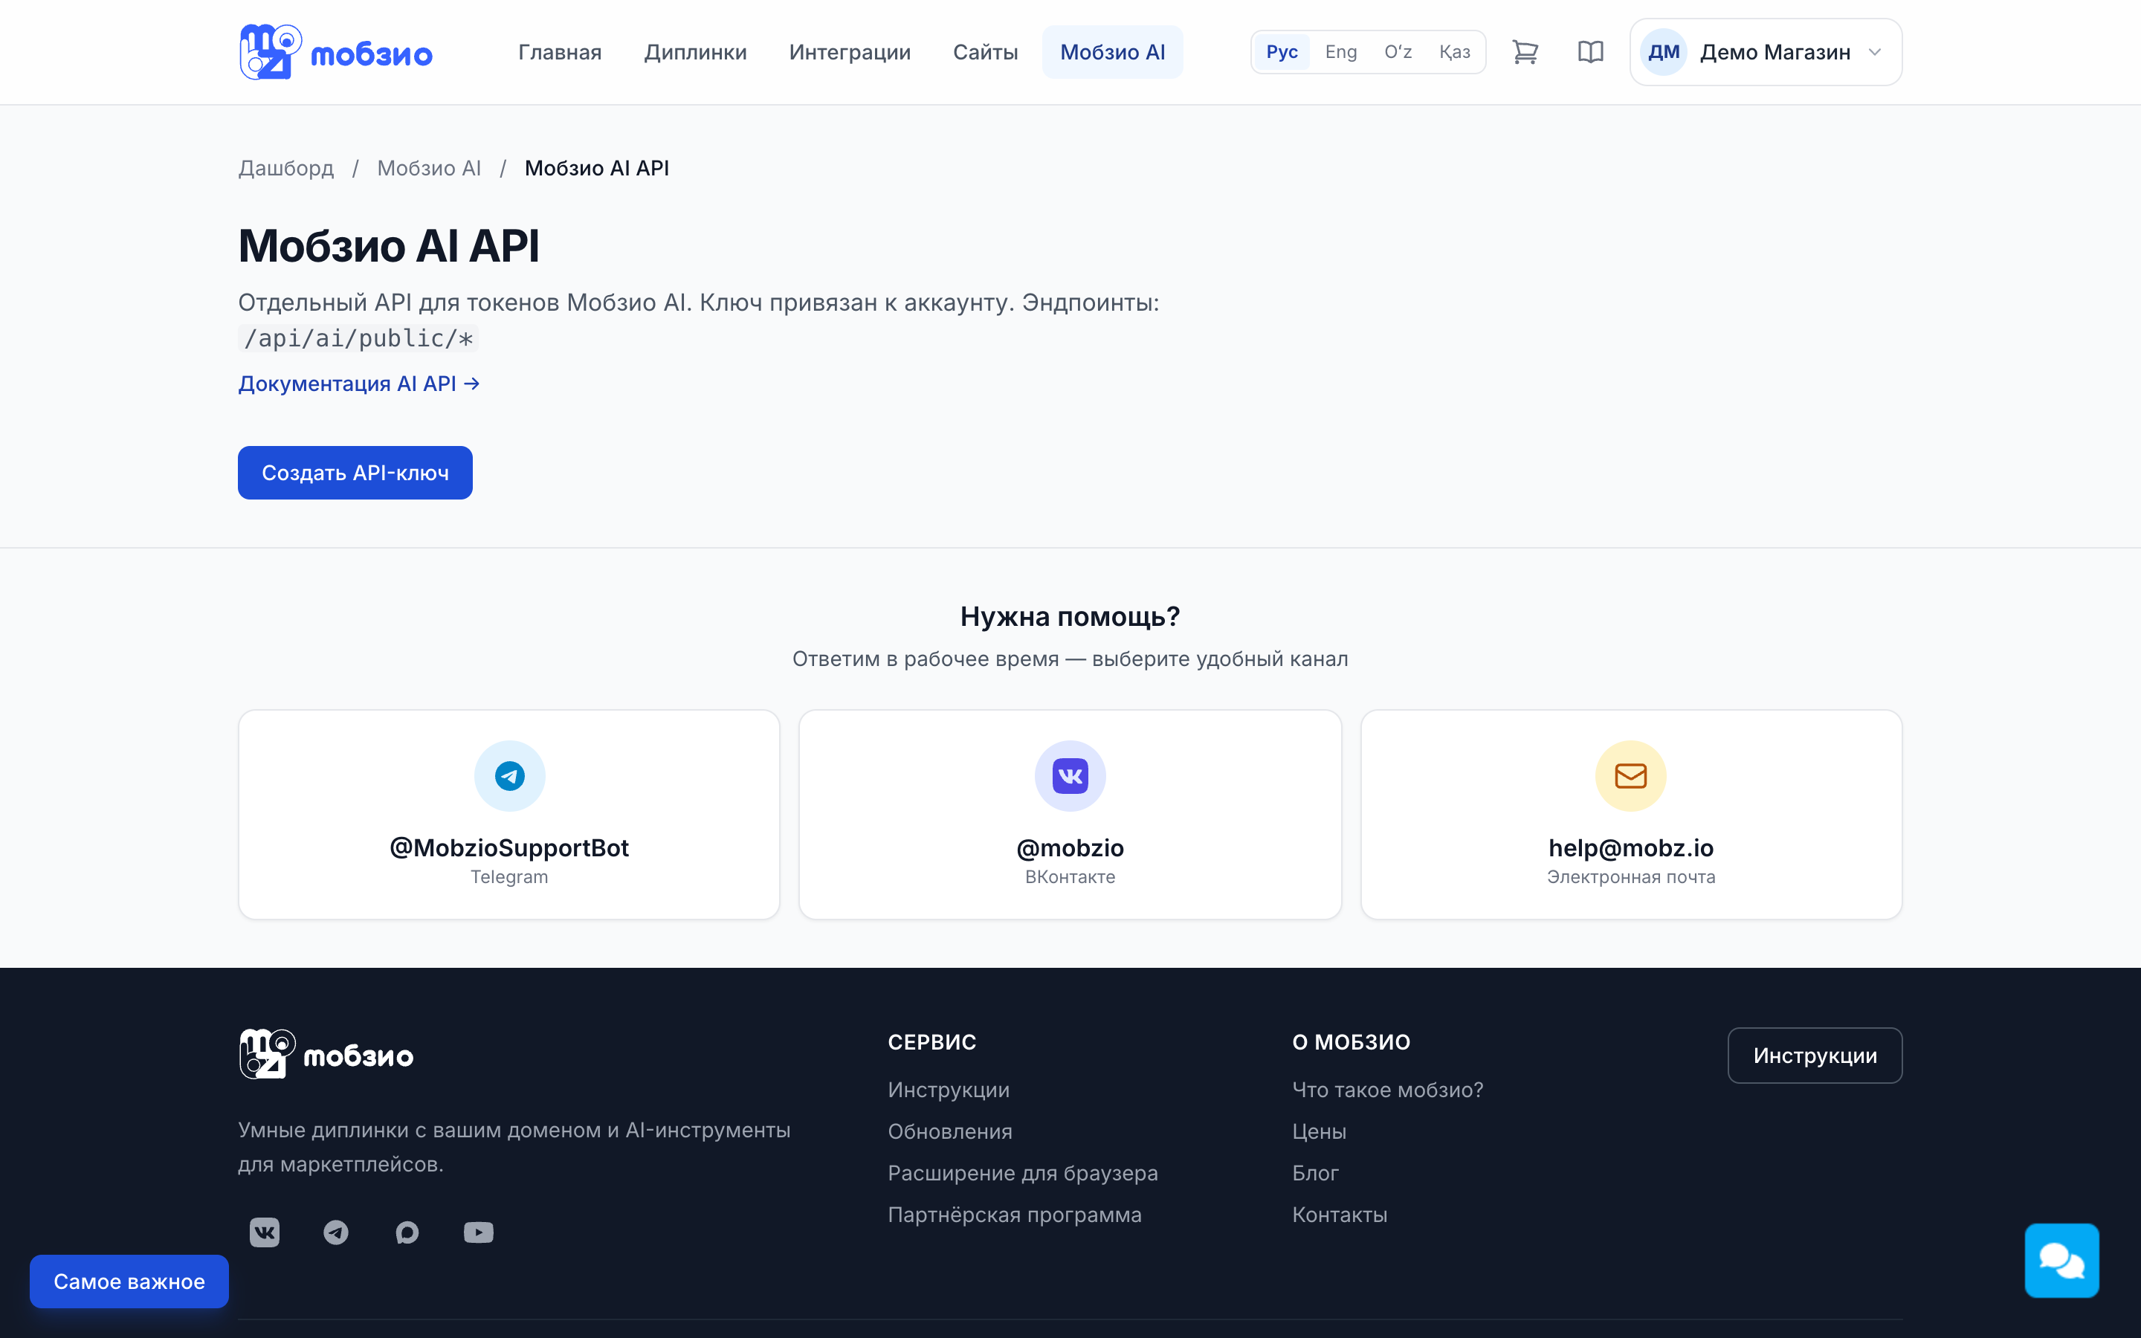Open the live chat widget
Image resolution: width=2141 pixels, height=1338 pixels.
[2061, 1260]
